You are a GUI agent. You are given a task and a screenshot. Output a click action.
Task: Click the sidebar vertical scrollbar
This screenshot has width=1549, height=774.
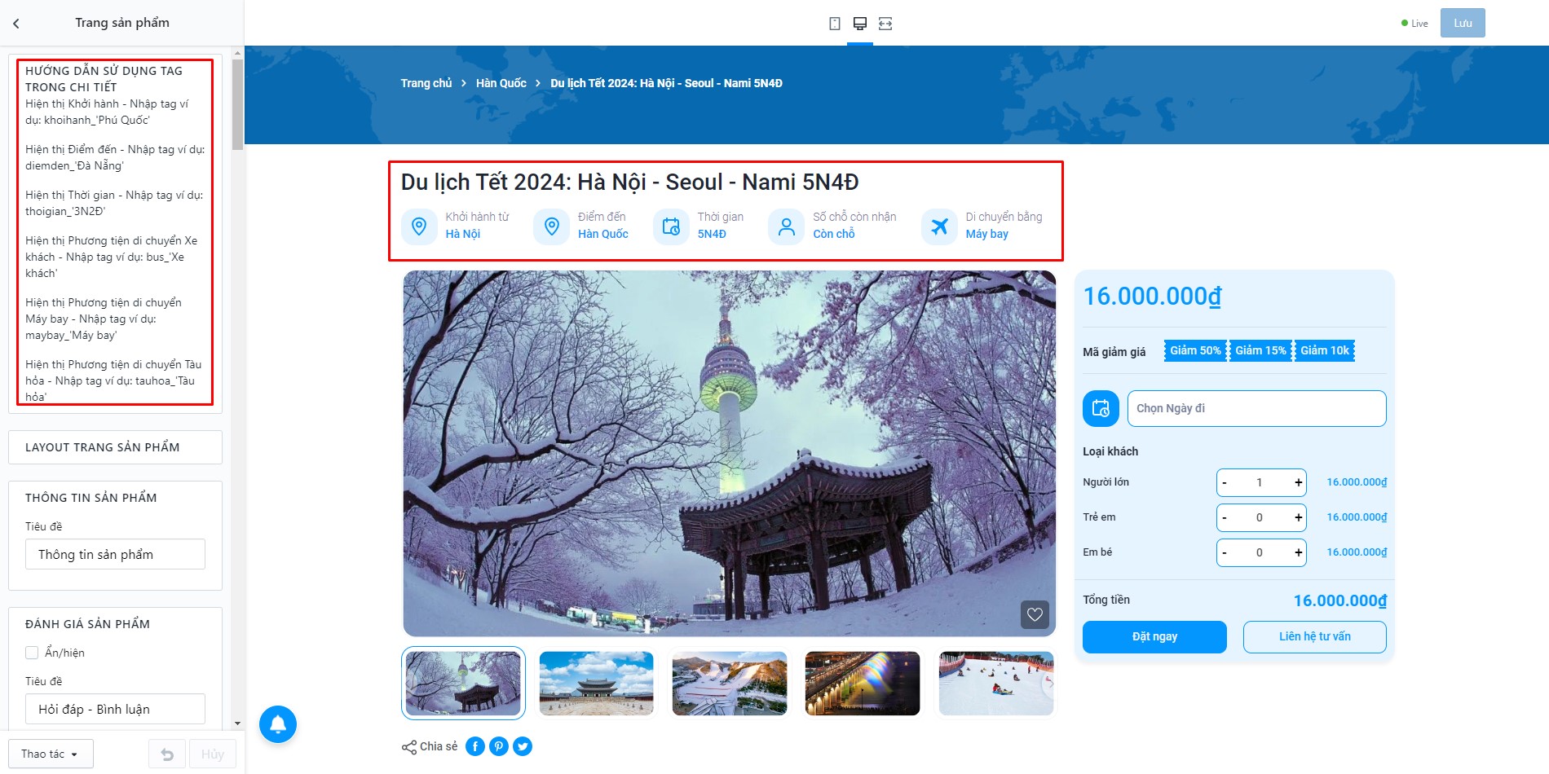pos(237,104)
